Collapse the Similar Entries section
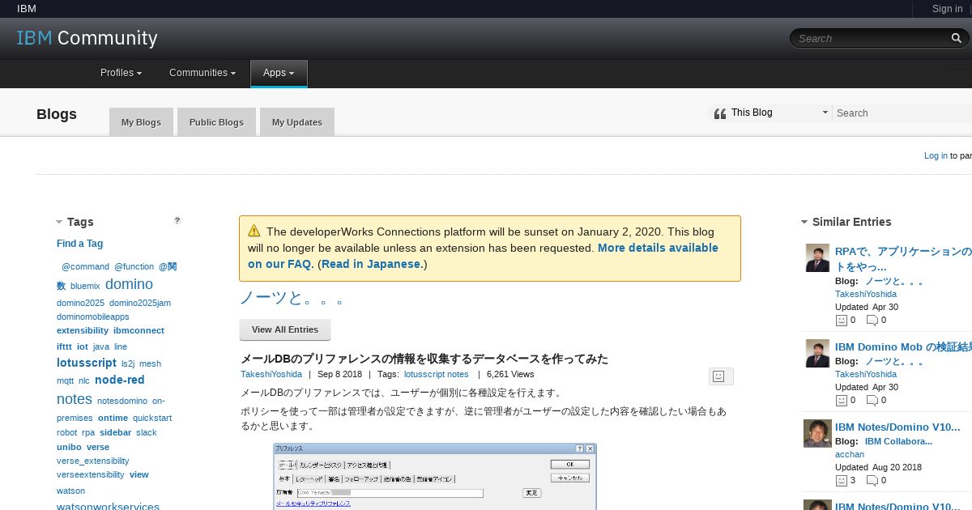Screen dimensions: 972x510 (x=804, y=222)
